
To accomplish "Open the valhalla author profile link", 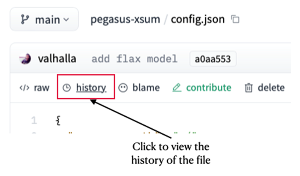I will (x=57, y=59).
